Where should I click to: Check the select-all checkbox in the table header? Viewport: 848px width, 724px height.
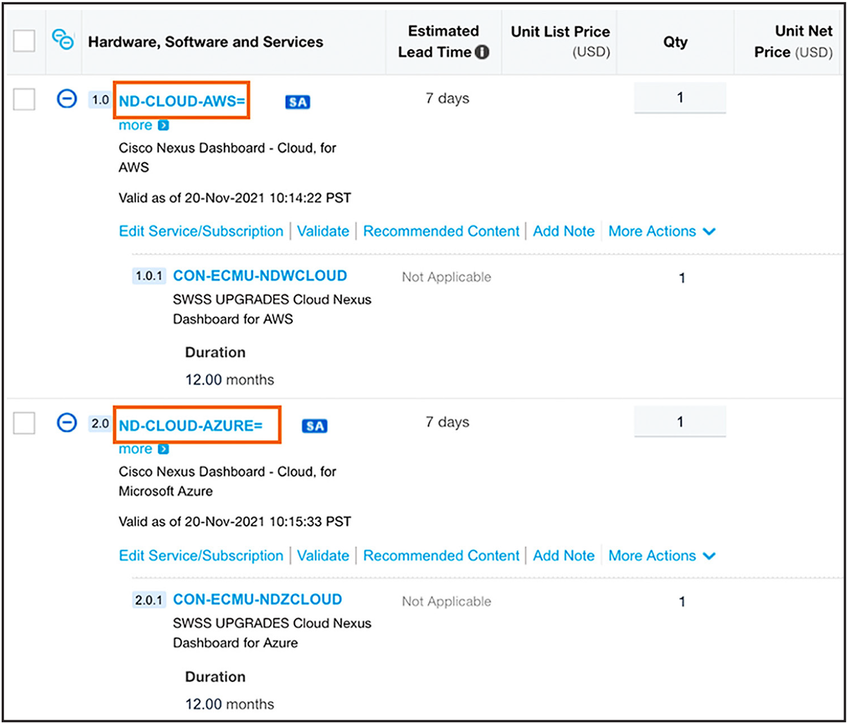[23, 41]
